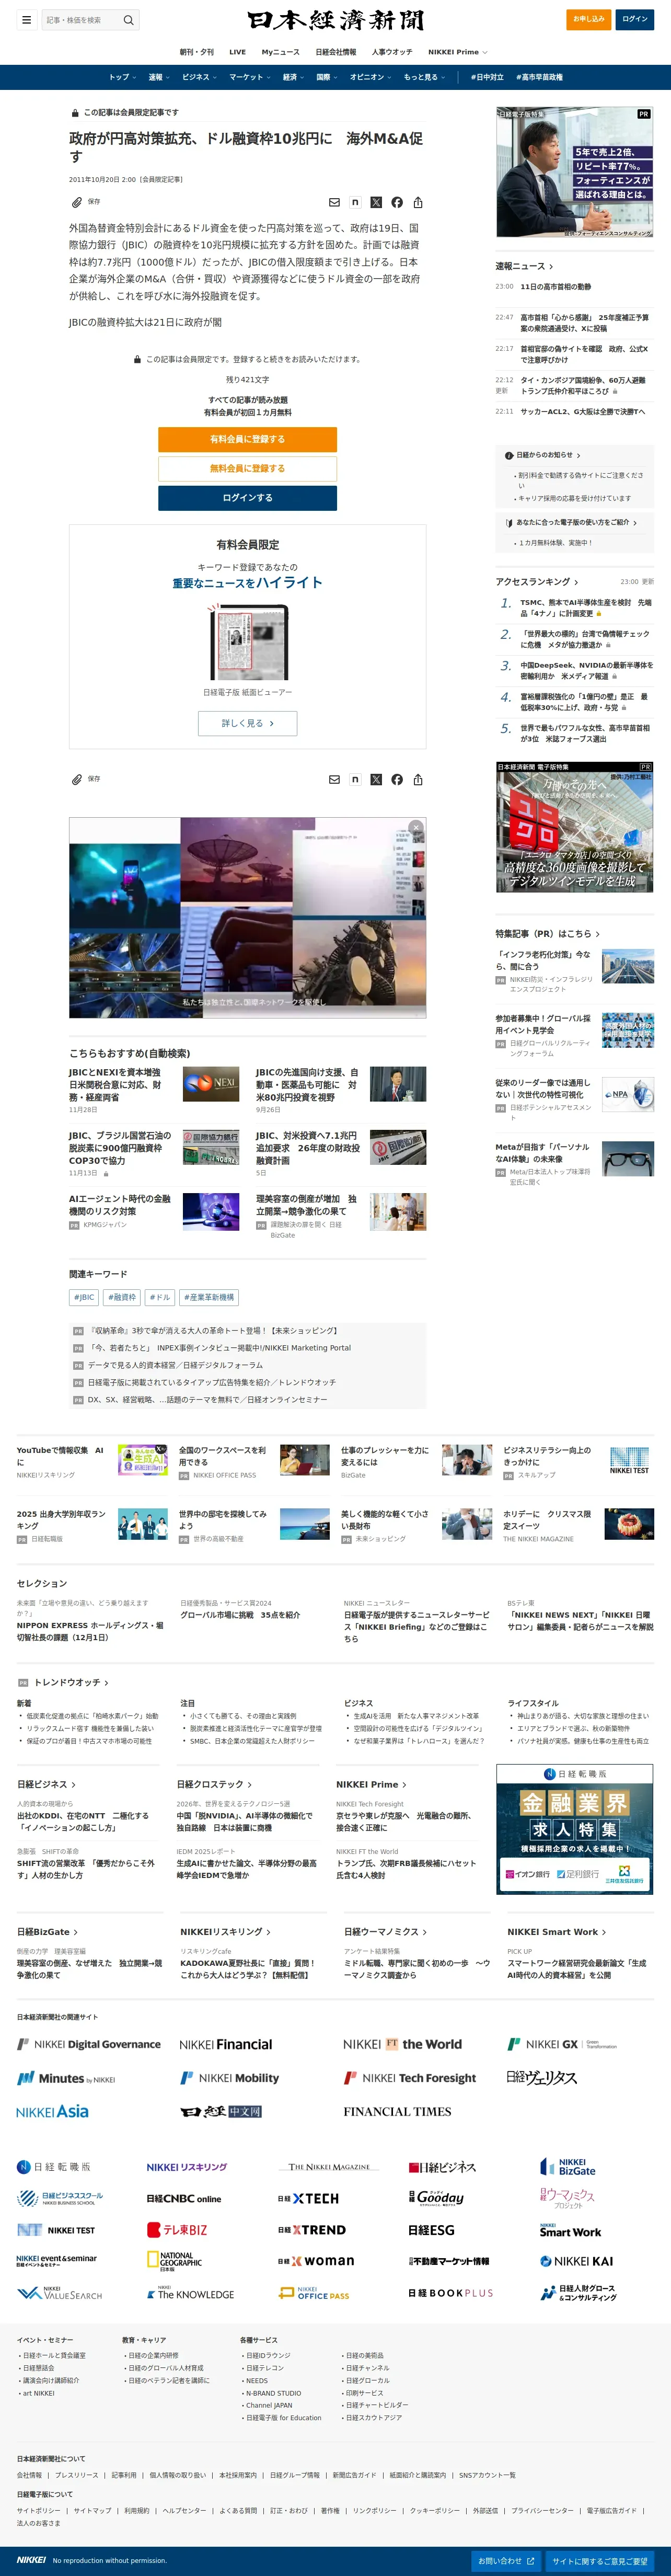Click the NIKKEI logo in the footer bar

[31, 2560]
